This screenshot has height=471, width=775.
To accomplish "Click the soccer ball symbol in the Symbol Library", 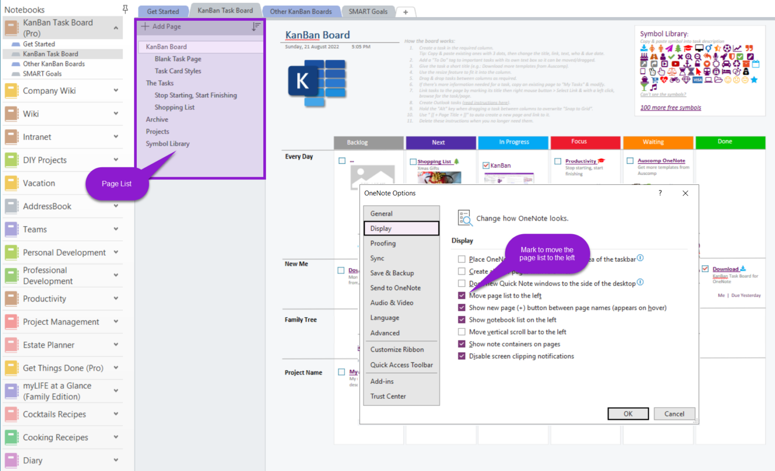I will pyautogui.click(x=728, y=48).
